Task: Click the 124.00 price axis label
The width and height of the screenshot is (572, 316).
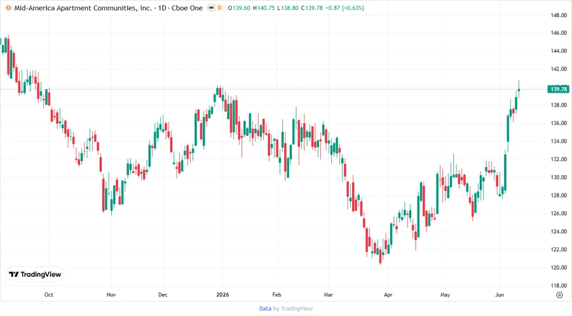Action: [x=559, y=232]
